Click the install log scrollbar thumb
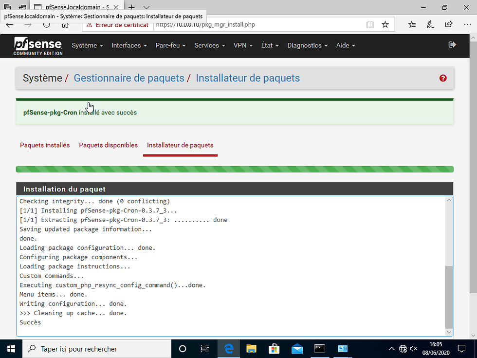 click(x=449, y=297)
